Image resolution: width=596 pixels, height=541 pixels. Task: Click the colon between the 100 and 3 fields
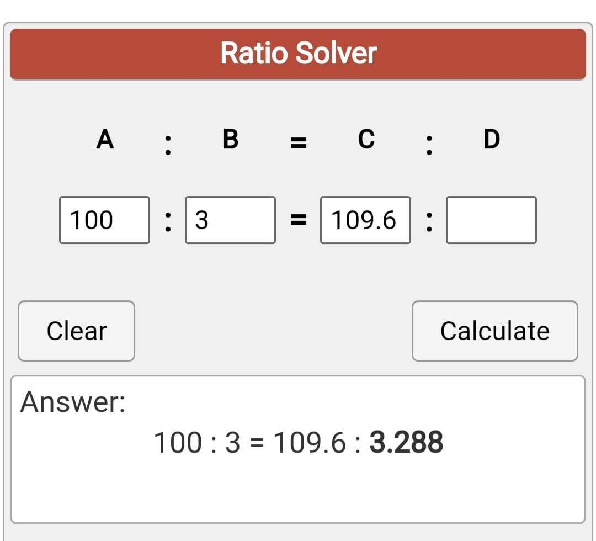[168, 221]
